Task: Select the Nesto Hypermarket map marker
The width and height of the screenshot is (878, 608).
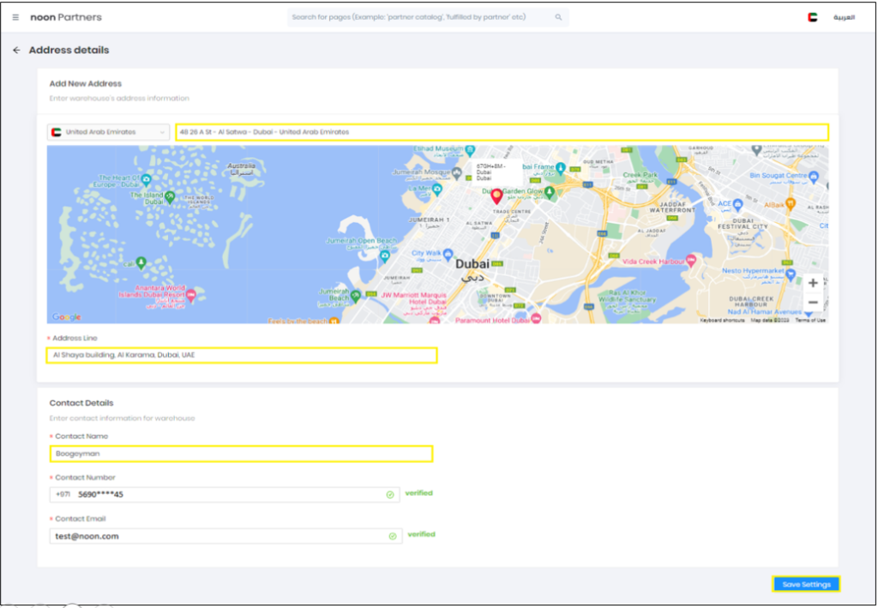Action: tap(790, 274)
